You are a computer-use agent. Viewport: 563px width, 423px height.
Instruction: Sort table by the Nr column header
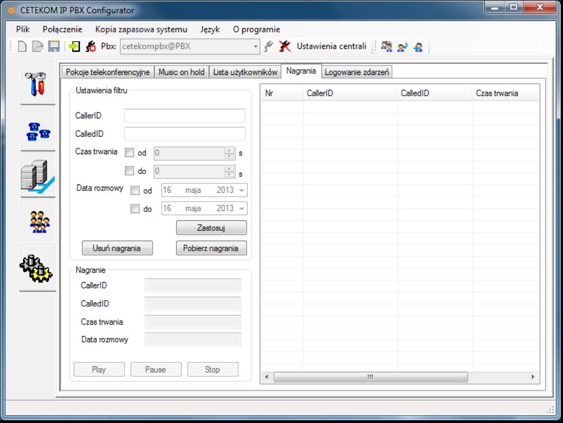pos(282,93)
